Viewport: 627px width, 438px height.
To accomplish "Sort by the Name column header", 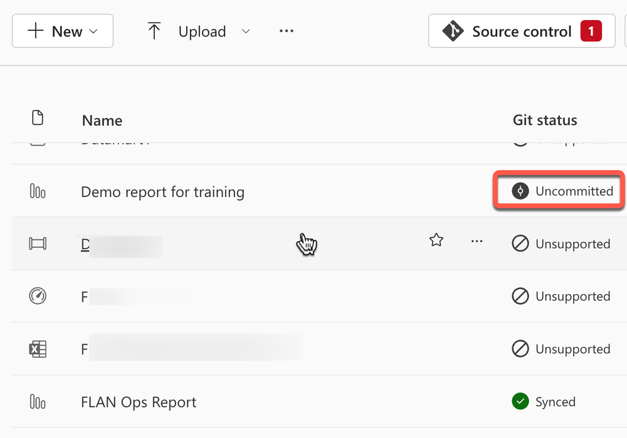I will 102,120.
